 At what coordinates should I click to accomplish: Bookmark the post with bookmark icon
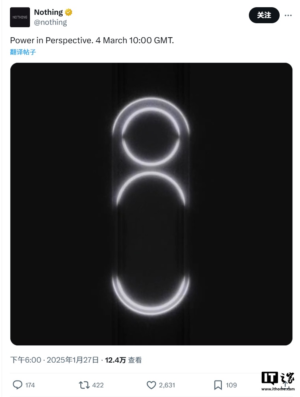218,385
